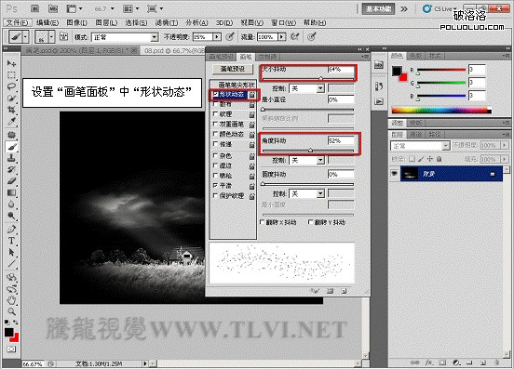Click the 大小抖动 (Size Jitter) slider
514x369 pixels.
[x=308, y=78]
